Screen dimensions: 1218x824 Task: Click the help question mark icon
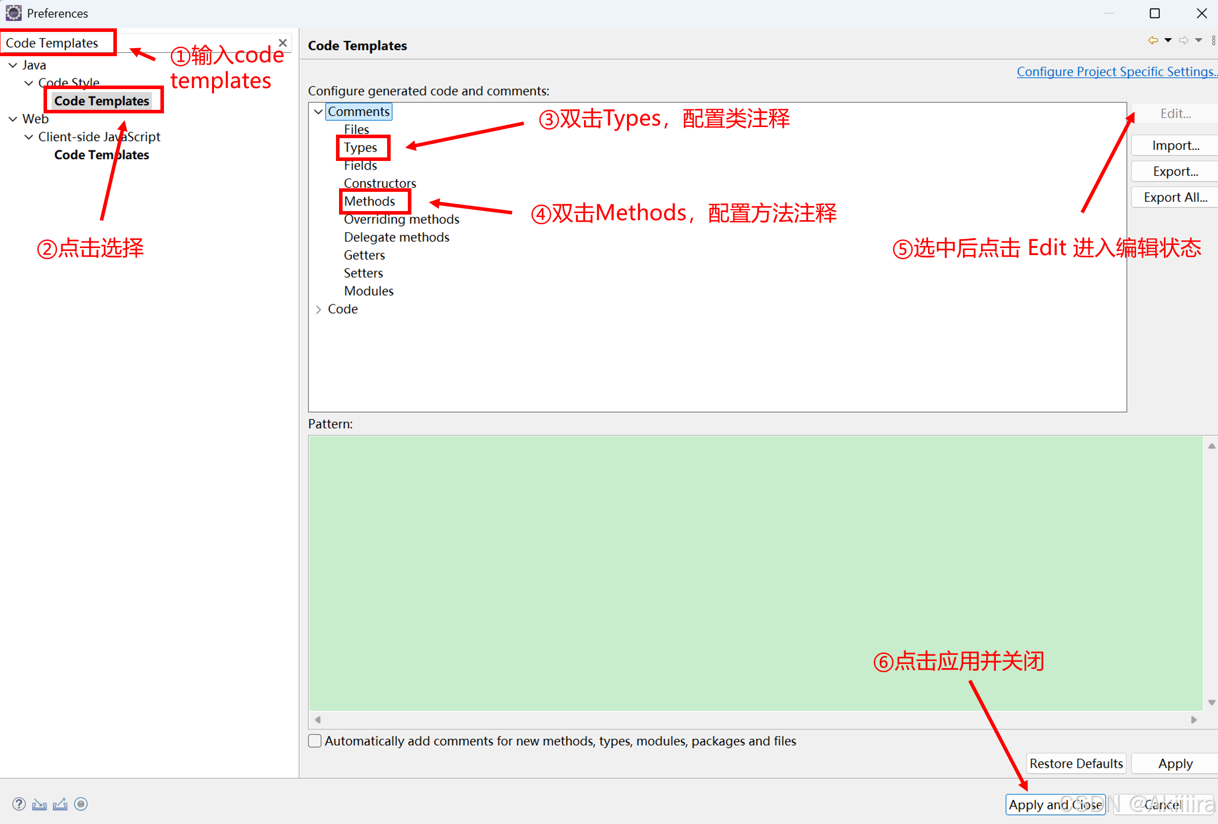[19, 804]
